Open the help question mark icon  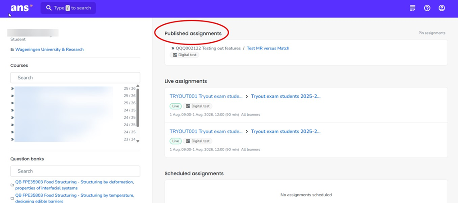click(x=427, y=8)
